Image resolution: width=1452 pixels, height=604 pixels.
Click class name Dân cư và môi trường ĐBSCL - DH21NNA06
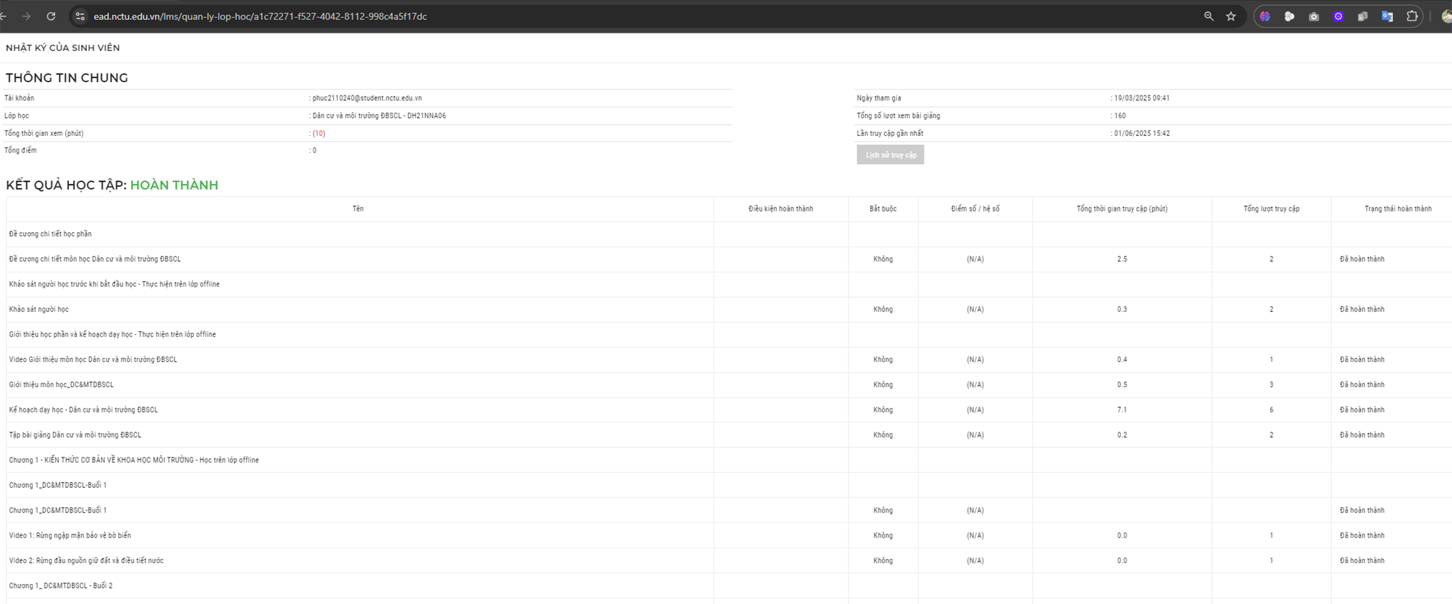coord(379,115)
